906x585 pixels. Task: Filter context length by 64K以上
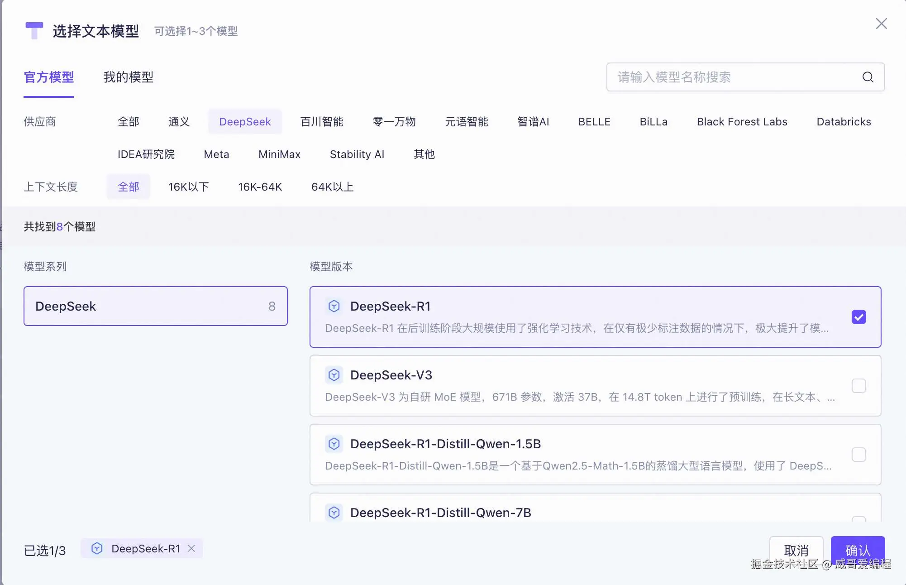pyautogui.click(x=332, y=187)
